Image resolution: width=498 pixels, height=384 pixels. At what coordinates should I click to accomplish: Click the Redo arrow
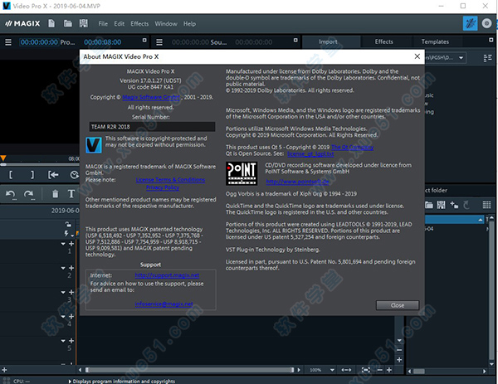(x=29, y=194)
